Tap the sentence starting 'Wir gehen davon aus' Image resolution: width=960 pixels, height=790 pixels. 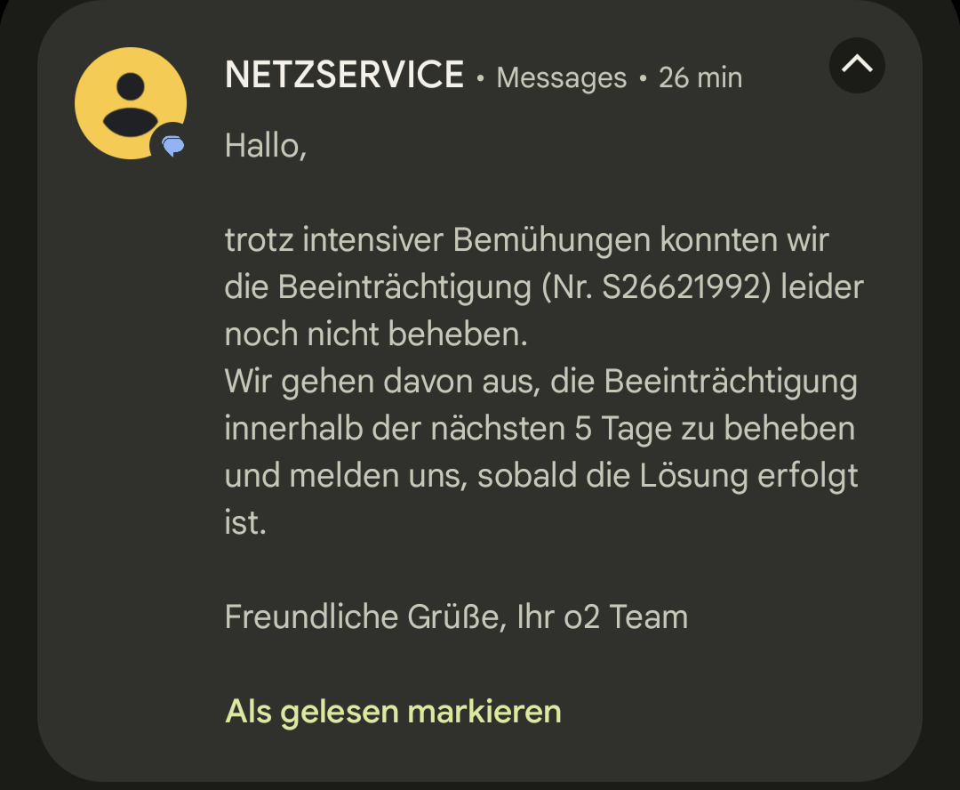click(540, 382)
